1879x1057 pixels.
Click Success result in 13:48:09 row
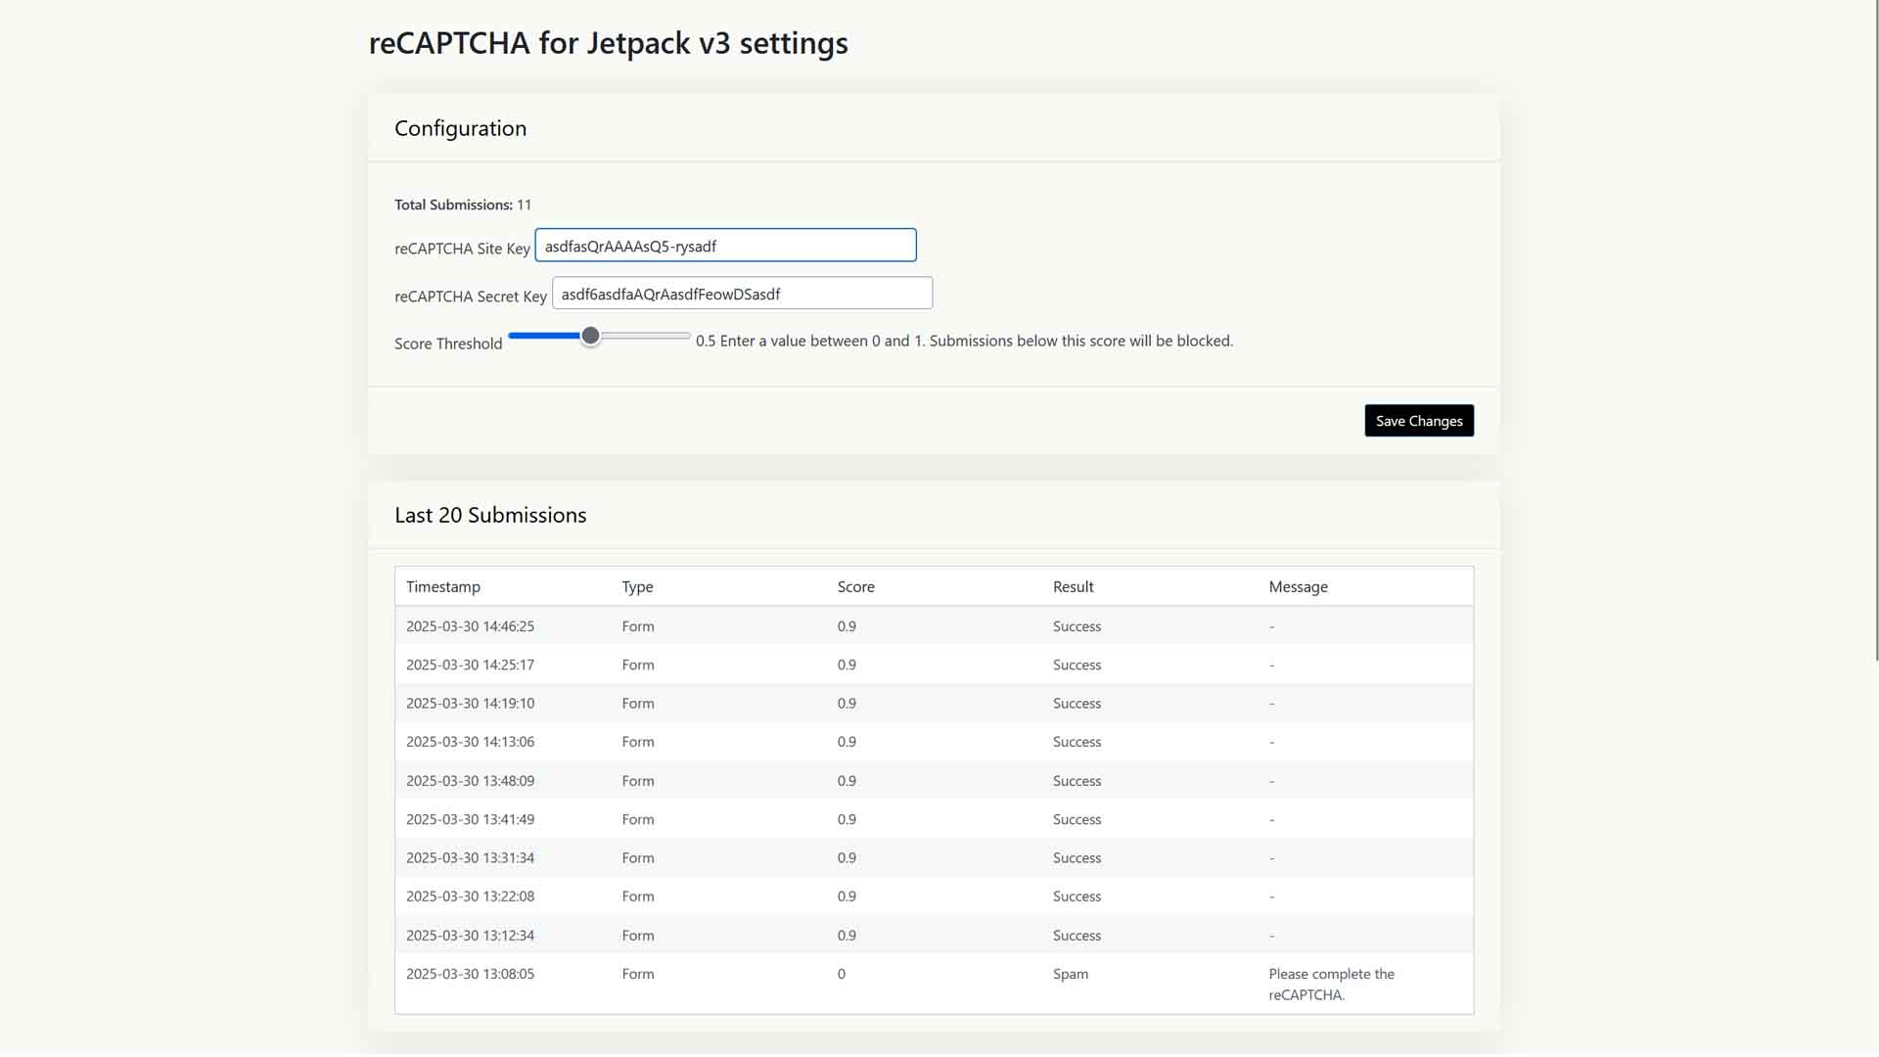click(x=1077, y=781)
